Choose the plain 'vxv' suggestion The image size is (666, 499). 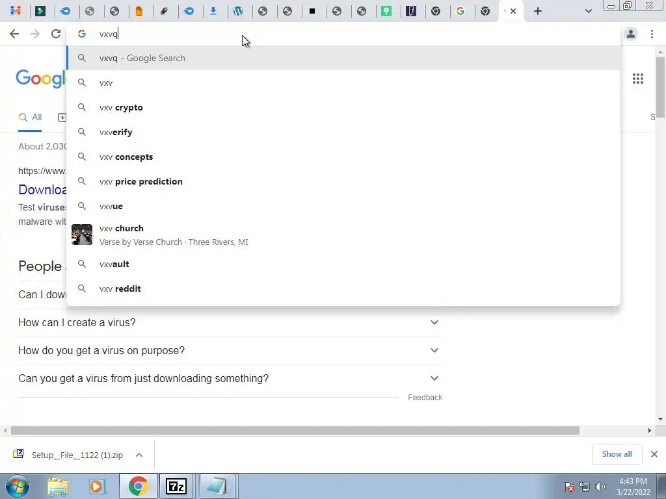click(x=343, y=83)
